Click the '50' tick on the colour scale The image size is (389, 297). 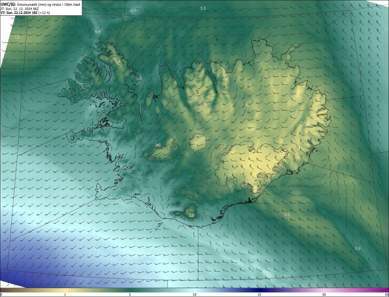387,295
